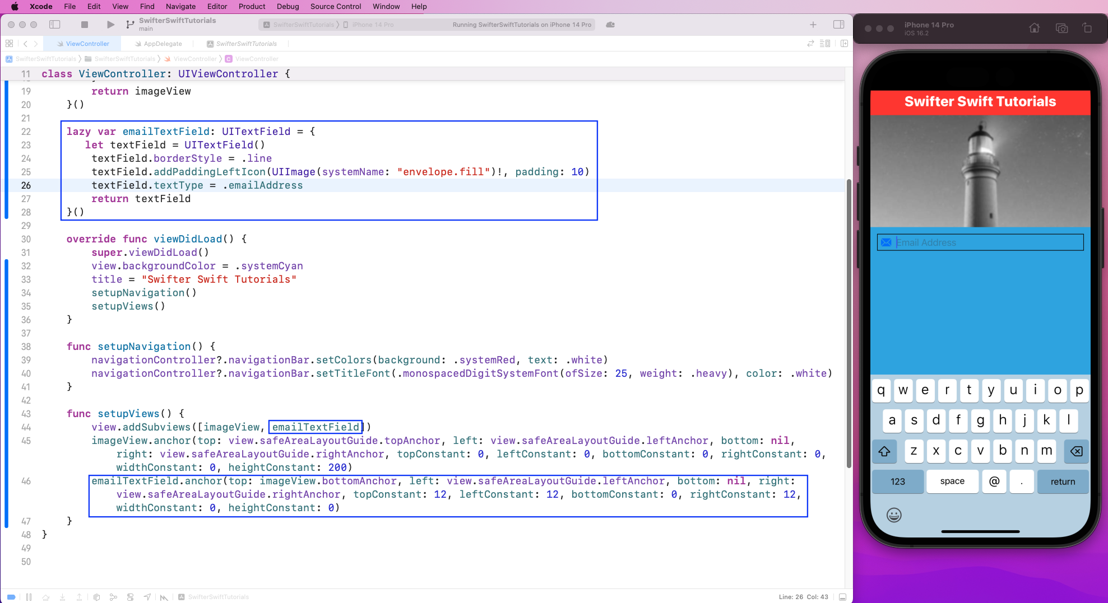Switch to the AppDelegate tab
1108x603 pixels.
(158, 44)
